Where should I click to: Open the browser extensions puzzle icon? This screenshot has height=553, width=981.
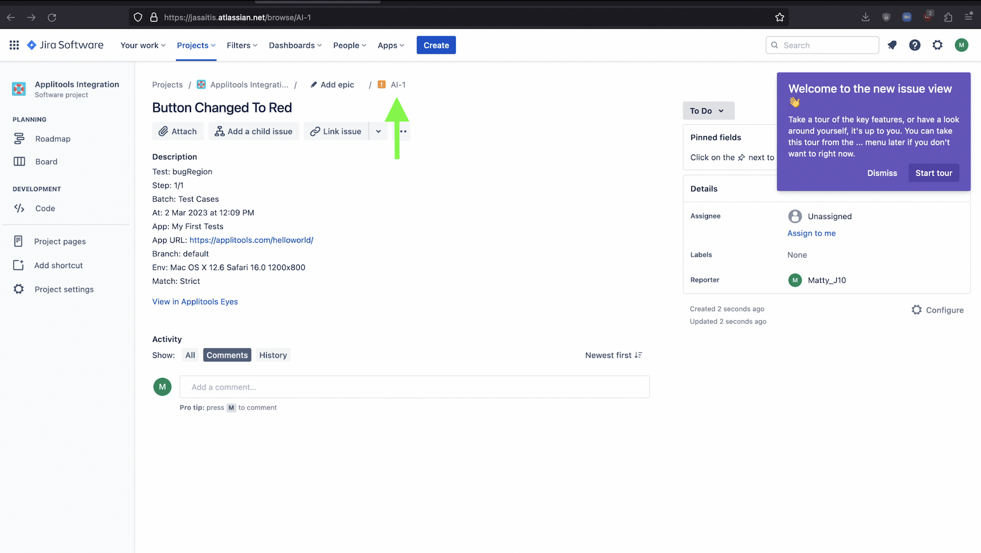[x=948, y=17]
